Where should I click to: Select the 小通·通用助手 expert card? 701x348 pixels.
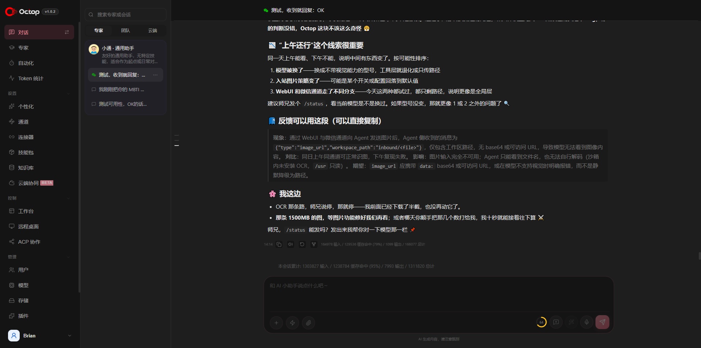click(126, 54)
